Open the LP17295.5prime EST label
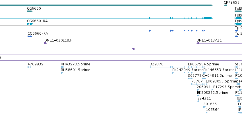Viewport: 242px width, 114px height. tap(225, 87)
